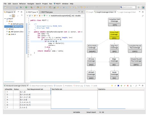Collapse the PESTT project tree node
The image size is (148, 116).
coord(5,19)
